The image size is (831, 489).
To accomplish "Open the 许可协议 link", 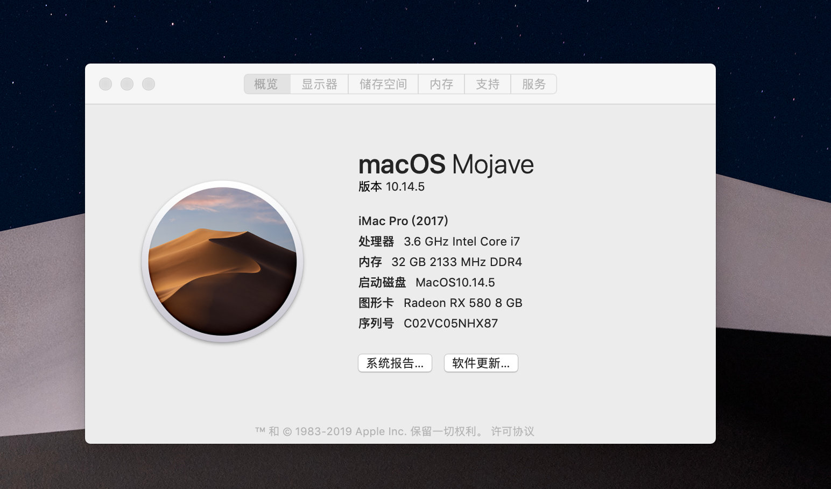I will coord(512,431).
